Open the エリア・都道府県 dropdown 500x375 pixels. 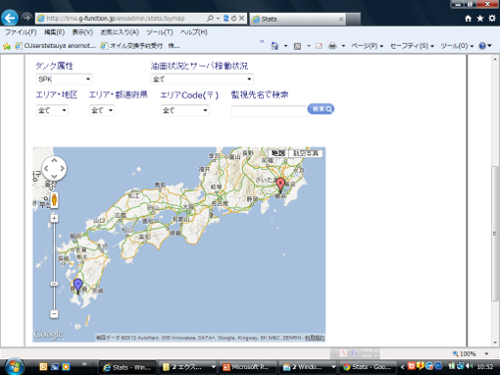point(102,110)
